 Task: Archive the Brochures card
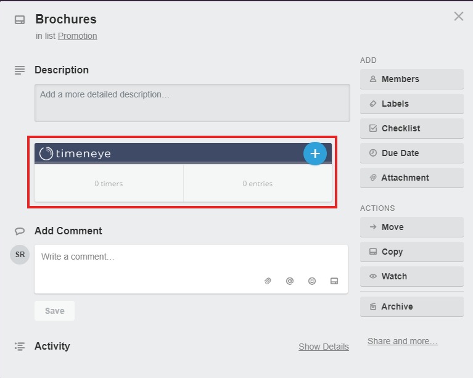pyautogui.click(x=412, y=306)
